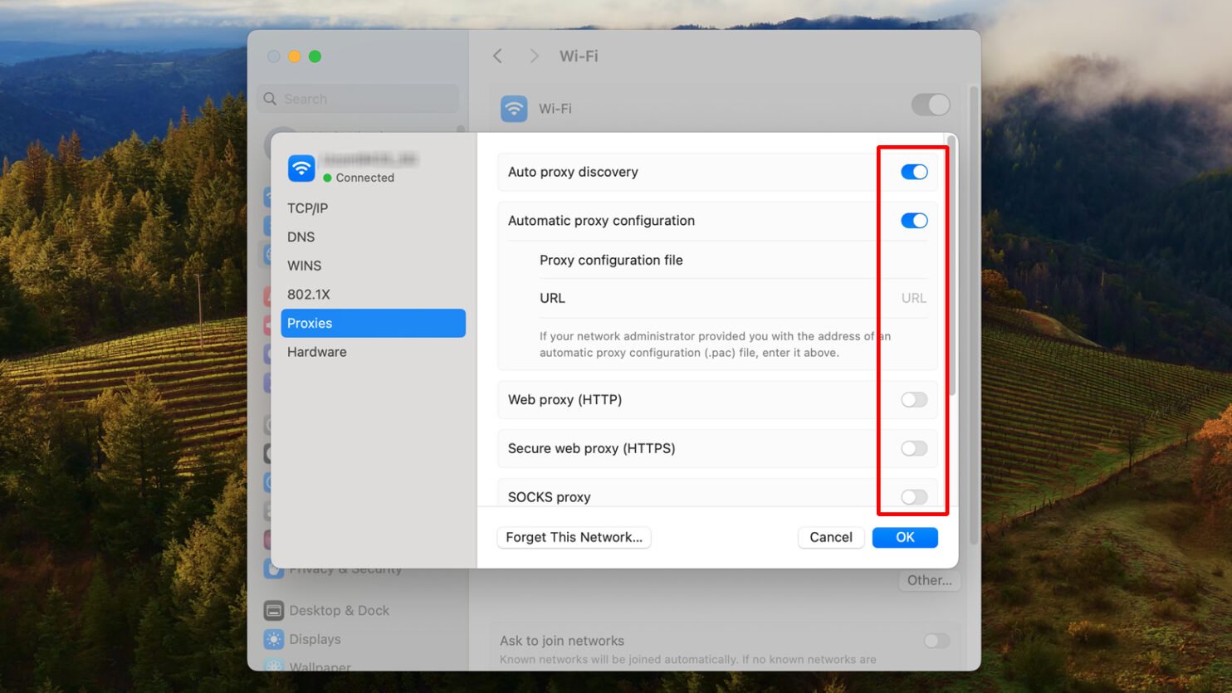Turn on the SOCKS proxy toggle
This screenshot has width=1232, height=693.
click(913, 496)
